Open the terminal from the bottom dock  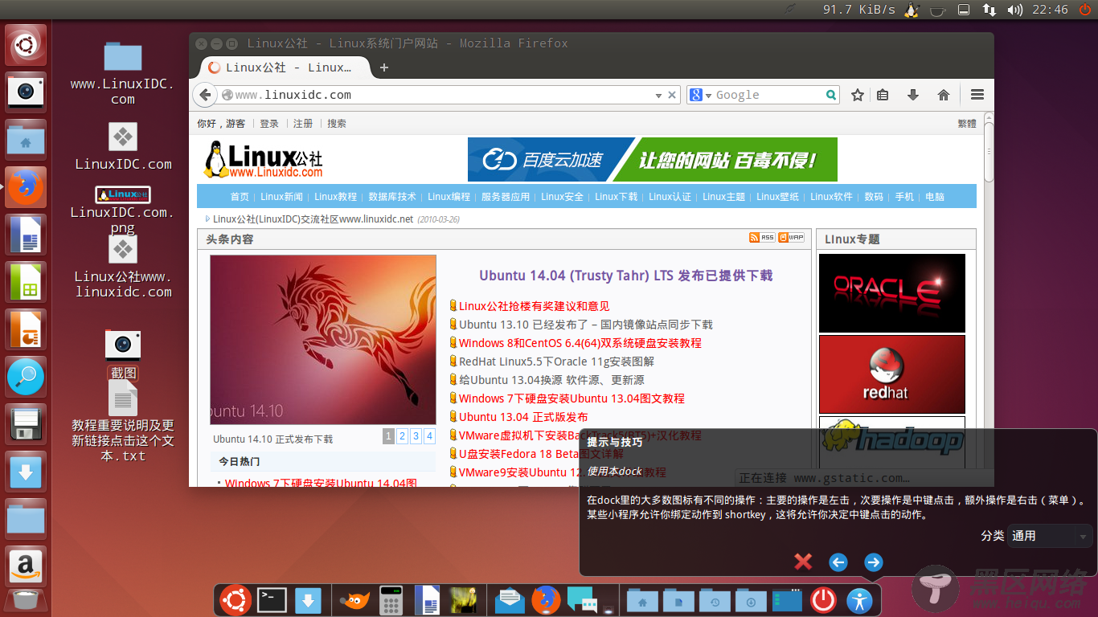tap(272, 600)
